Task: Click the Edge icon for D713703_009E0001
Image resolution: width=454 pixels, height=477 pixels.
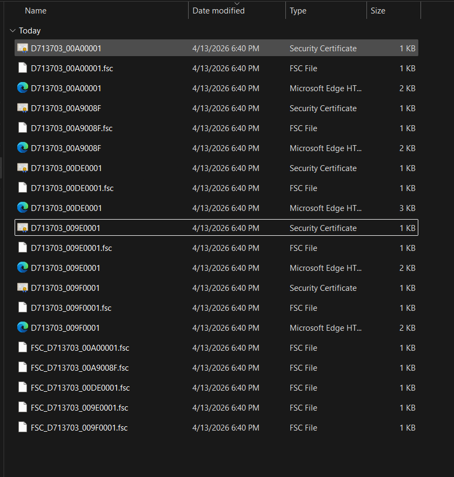Action: pyautogui.click(x=23, y=268)
